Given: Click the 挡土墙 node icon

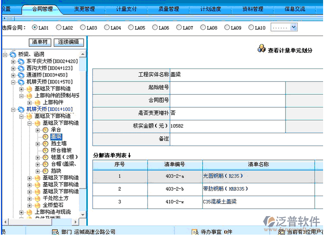Looking at the screenshot, I should coord(45,143).
